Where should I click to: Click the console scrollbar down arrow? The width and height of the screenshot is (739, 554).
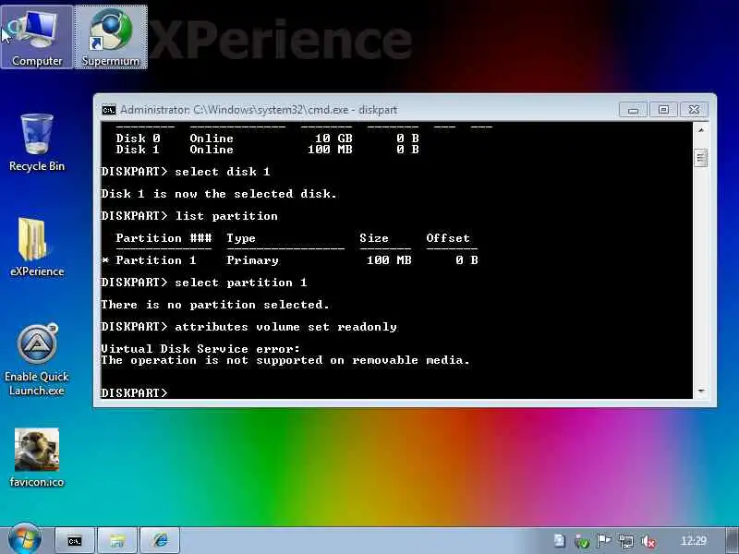pyautogui.click(x=701, y=391)
